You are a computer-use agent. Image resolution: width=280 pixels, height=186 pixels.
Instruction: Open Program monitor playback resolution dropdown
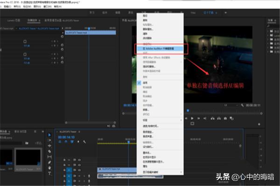coord(231,106)
